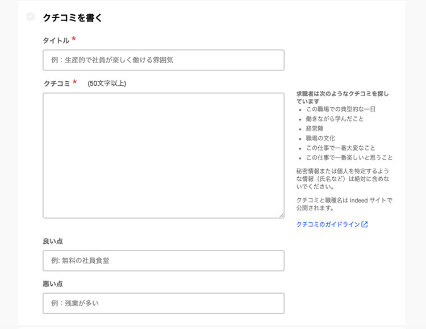
Task: Open the クチコミのガイドライン link
Action: coord(328,224)
